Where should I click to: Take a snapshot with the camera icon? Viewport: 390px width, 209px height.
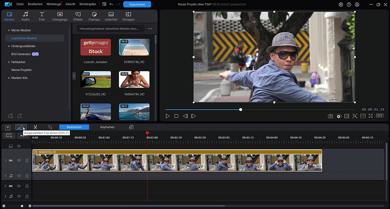pos(330,116)
